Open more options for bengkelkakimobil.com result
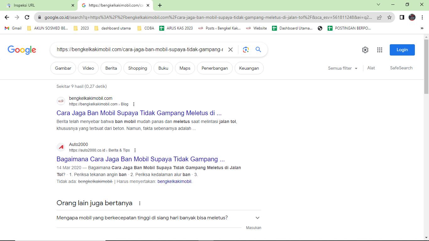 pos(134,104)
